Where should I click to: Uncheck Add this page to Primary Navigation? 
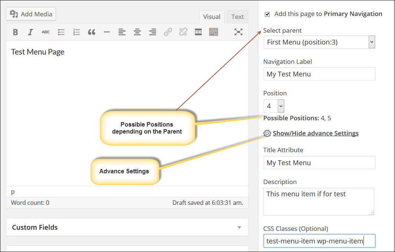coord(267,14)
